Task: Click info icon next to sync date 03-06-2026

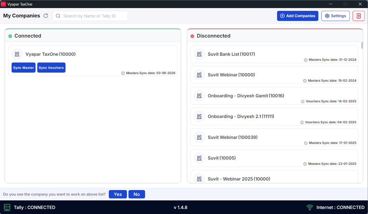Action: point(123,73)
